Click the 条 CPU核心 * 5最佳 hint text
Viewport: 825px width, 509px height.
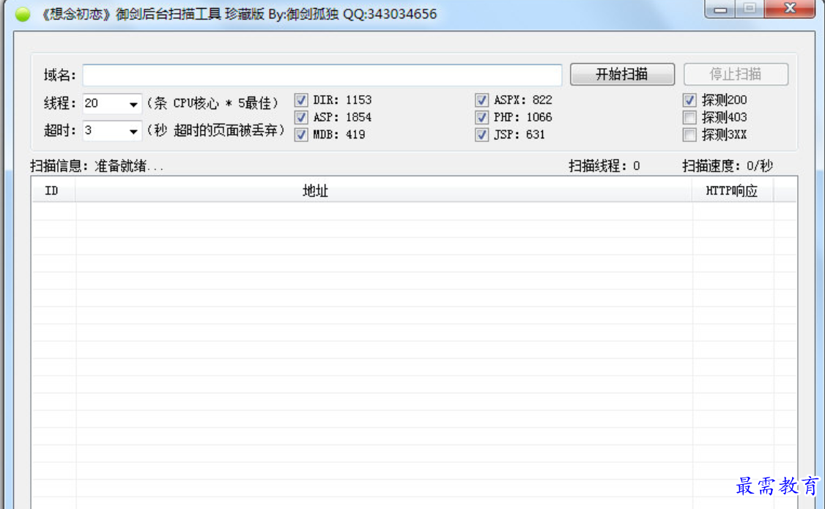tap(212, 103)
